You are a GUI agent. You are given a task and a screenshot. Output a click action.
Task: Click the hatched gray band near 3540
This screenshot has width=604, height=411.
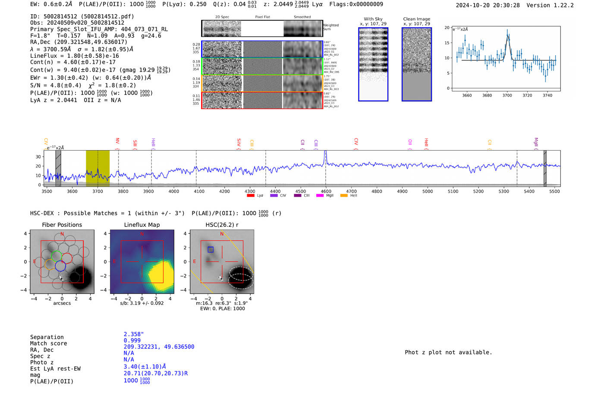tap(58, 168)
